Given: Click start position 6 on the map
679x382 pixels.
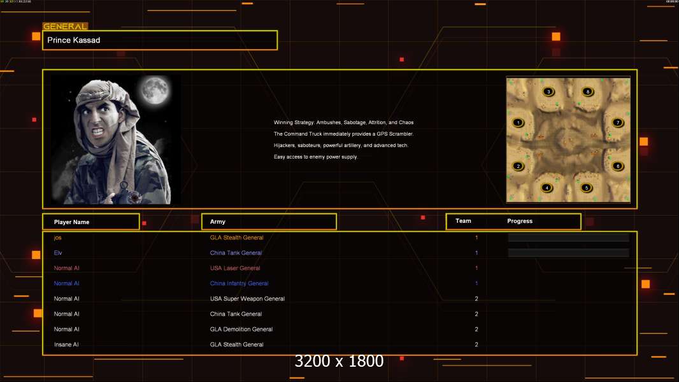Looking at the screenshot, I should click(617, 166).
